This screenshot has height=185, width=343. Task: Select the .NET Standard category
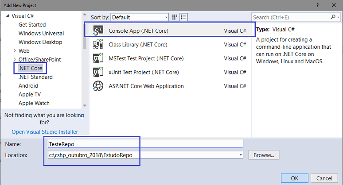pos(35,77)
